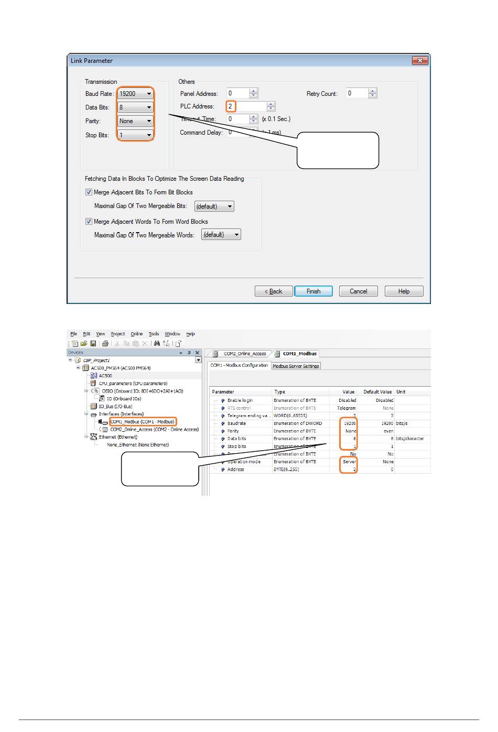The width and height of the screenshot is (498, 732).
Task: Open the Online menu
Action: point(137,334)
